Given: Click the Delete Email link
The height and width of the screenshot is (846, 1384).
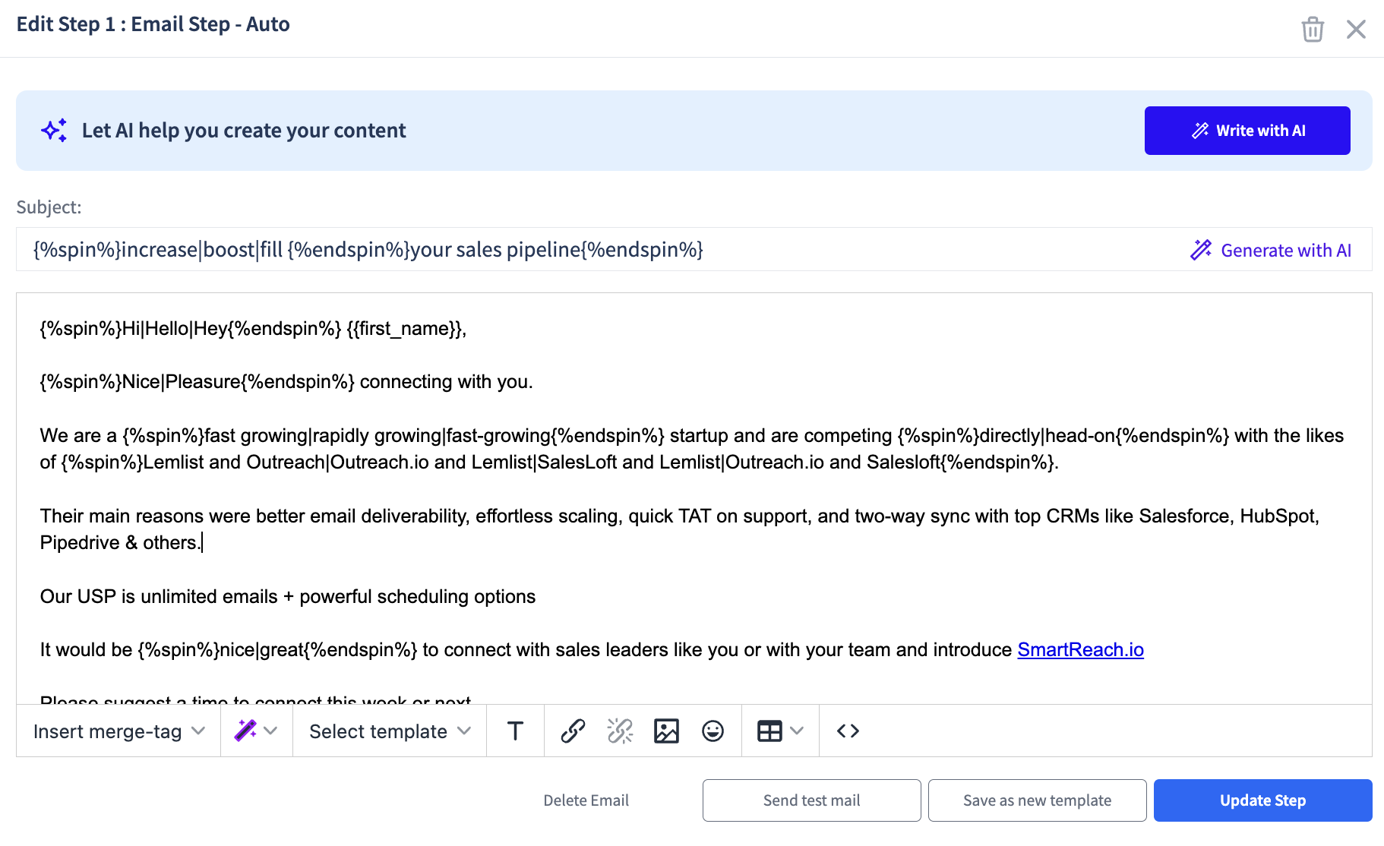Looking at the screenshot, I should pyautogui.click(x=586, y=800).
